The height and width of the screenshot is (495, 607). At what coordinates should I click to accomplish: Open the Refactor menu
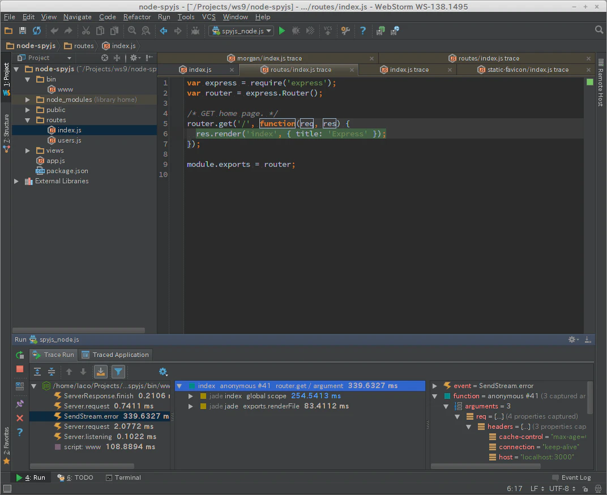click(137, 17)
